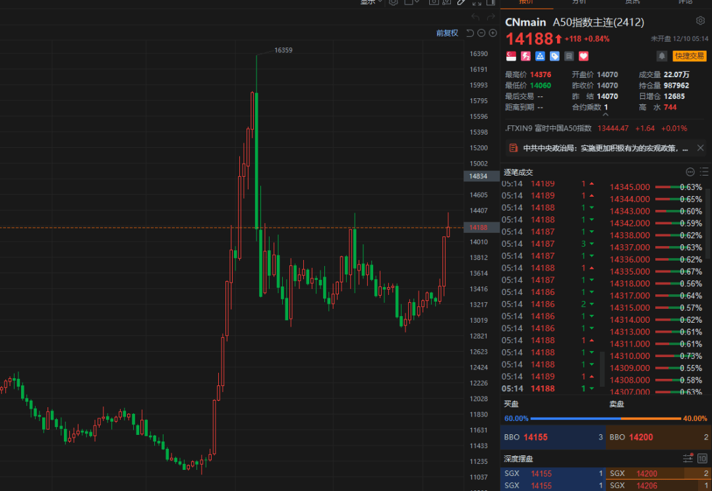Image resolution: width=712 pixels, height=491 pixels.
Task: Toggle list view icon beside 逐笔成交
Action: (704, 172)
